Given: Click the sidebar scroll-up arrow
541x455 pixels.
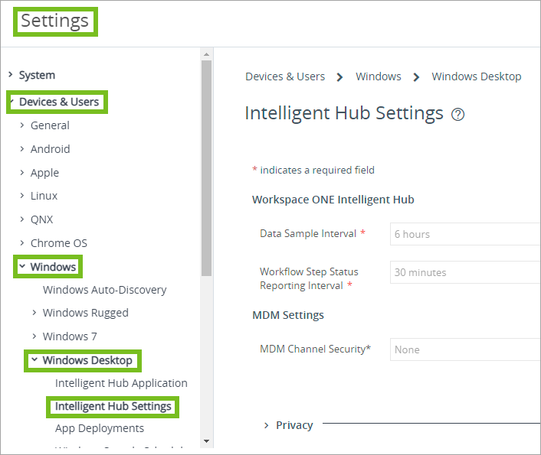Looking at the screenshot, I should [x=206, y=54].
